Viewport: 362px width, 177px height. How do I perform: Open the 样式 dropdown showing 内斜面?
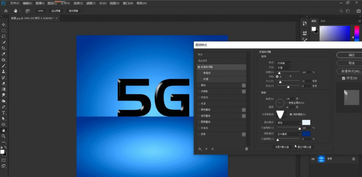click(284, 63)
